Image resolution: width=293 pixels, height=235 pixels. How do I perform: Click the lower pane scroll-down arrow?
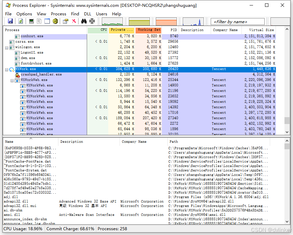tap(287, 222)
